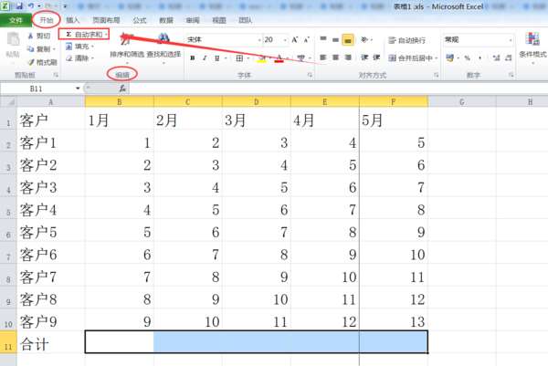The image size is (548, 366).
Task: Click the Clear (清除) eraser icon
Action: [68, 58]
